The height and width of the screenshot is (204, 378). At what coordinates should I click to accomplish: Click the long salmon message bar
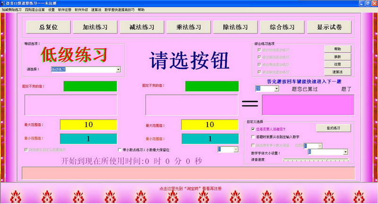[188, 173]
